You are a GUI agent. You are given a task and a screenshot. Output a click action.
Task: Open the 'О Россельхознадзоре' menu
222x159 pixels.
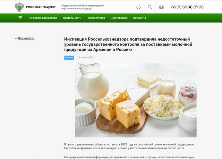tap(43, 18)
